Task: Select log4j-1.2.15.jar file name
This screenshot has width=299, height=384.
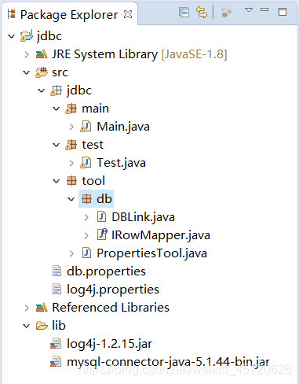Action: [x=109, y=344]
